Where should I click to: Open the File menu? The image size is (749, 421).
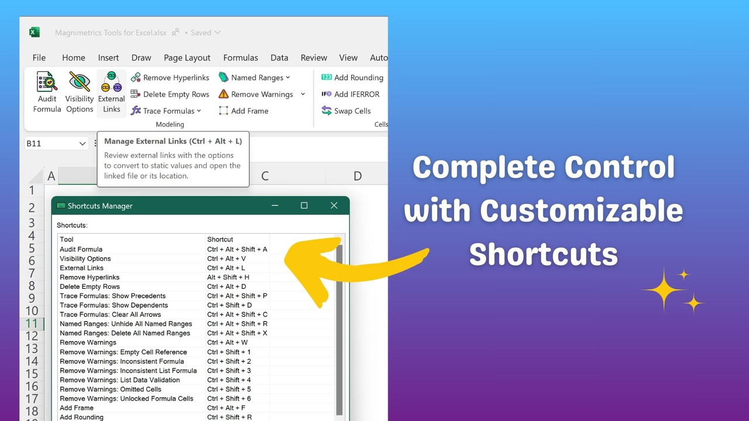(39, 58)
